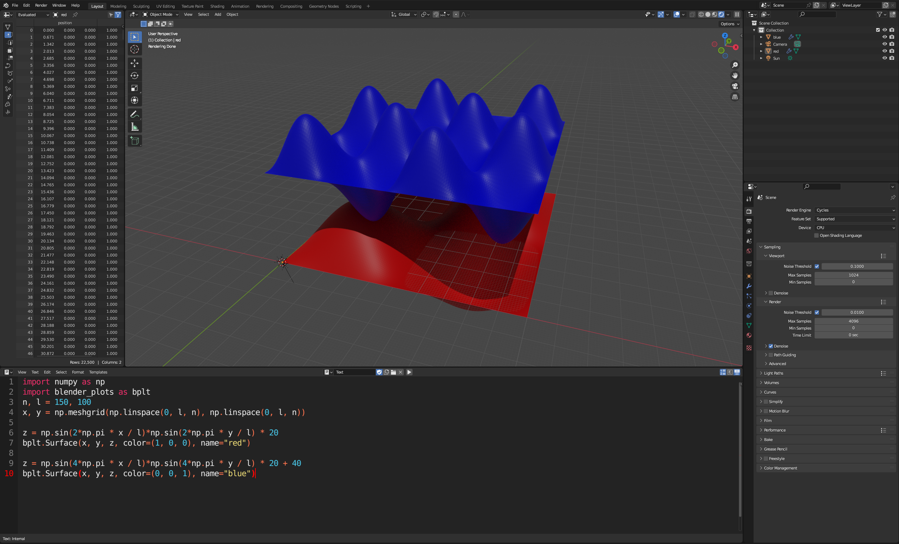Click the Run Script play button
This screenshot has width=899, height=544.
pyautogui.click(x=409, y=372)
